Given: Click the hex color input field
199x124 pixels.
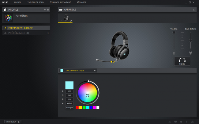Looking at the screenshot, I should [x=69, y=103].
